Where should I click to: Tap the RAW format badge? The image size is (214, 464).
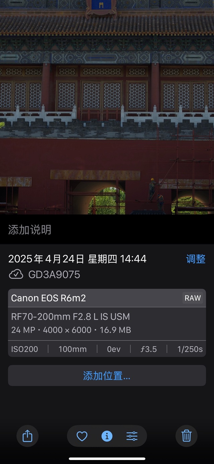coord(193,298)
